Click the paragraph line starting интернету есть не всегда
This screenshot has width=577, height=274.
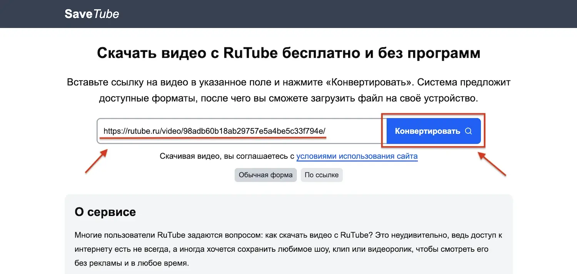281,249
